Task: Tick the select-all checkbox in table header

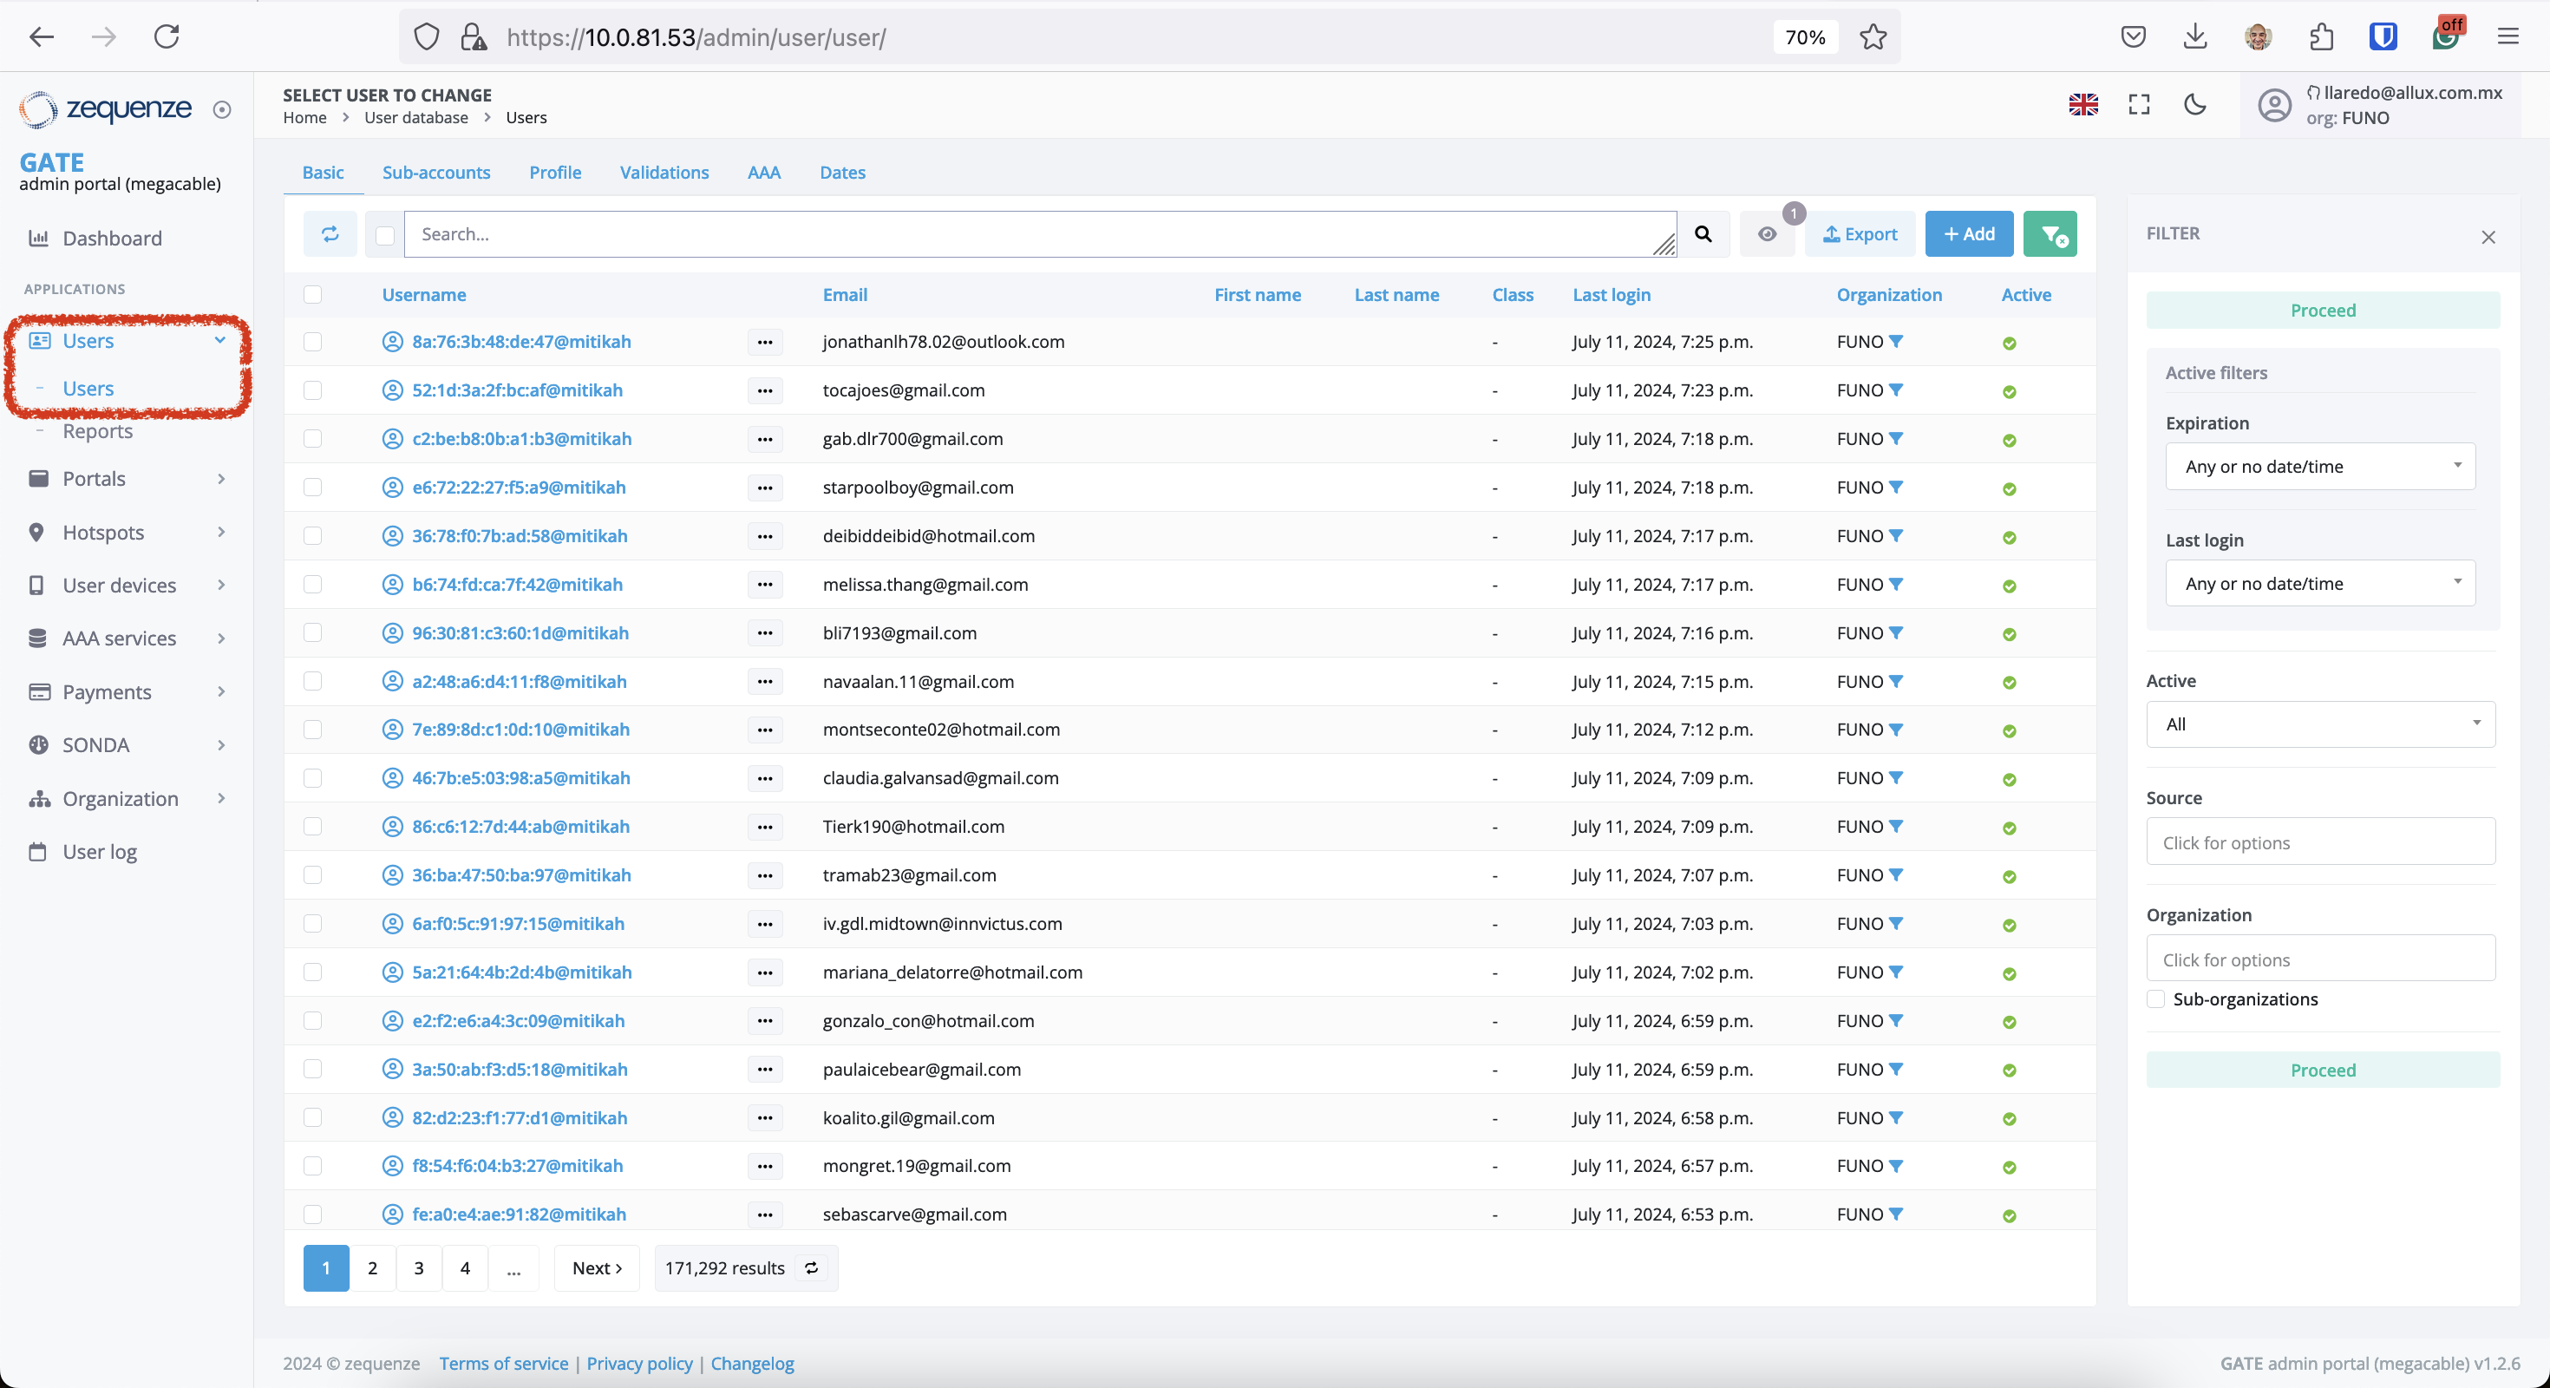Action: 313,294
